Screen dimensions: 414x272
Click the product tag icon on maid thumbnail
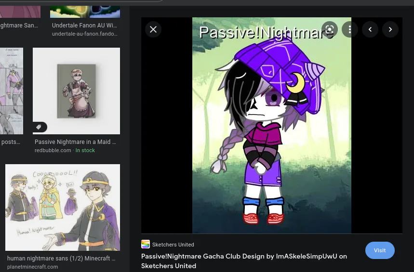click(x=39, y=127)
